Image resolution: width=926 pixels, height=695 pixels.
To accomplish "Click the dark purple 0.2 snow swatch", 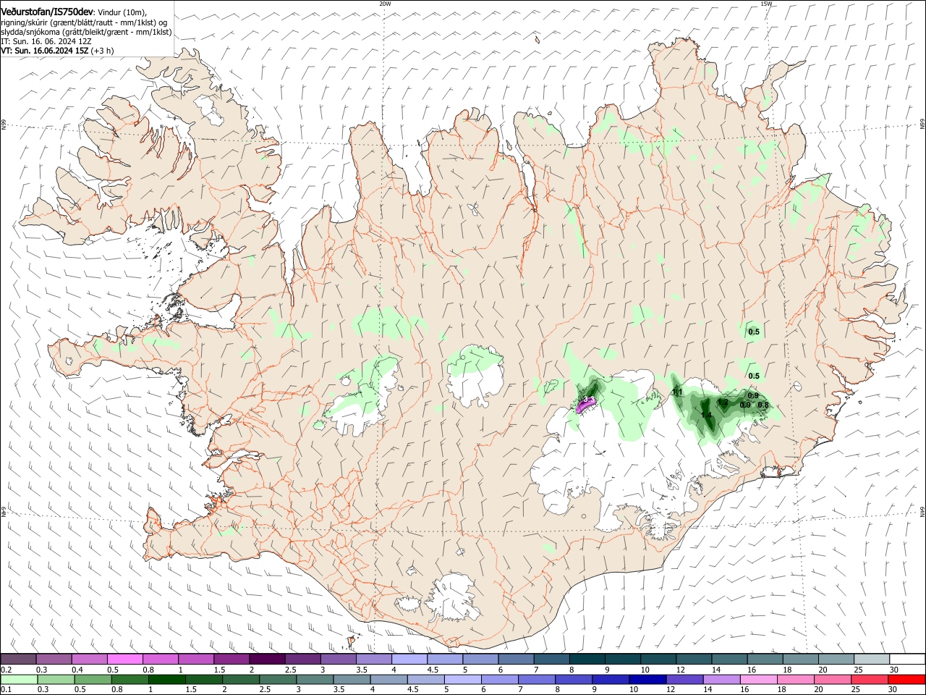I will coord(18,659).
